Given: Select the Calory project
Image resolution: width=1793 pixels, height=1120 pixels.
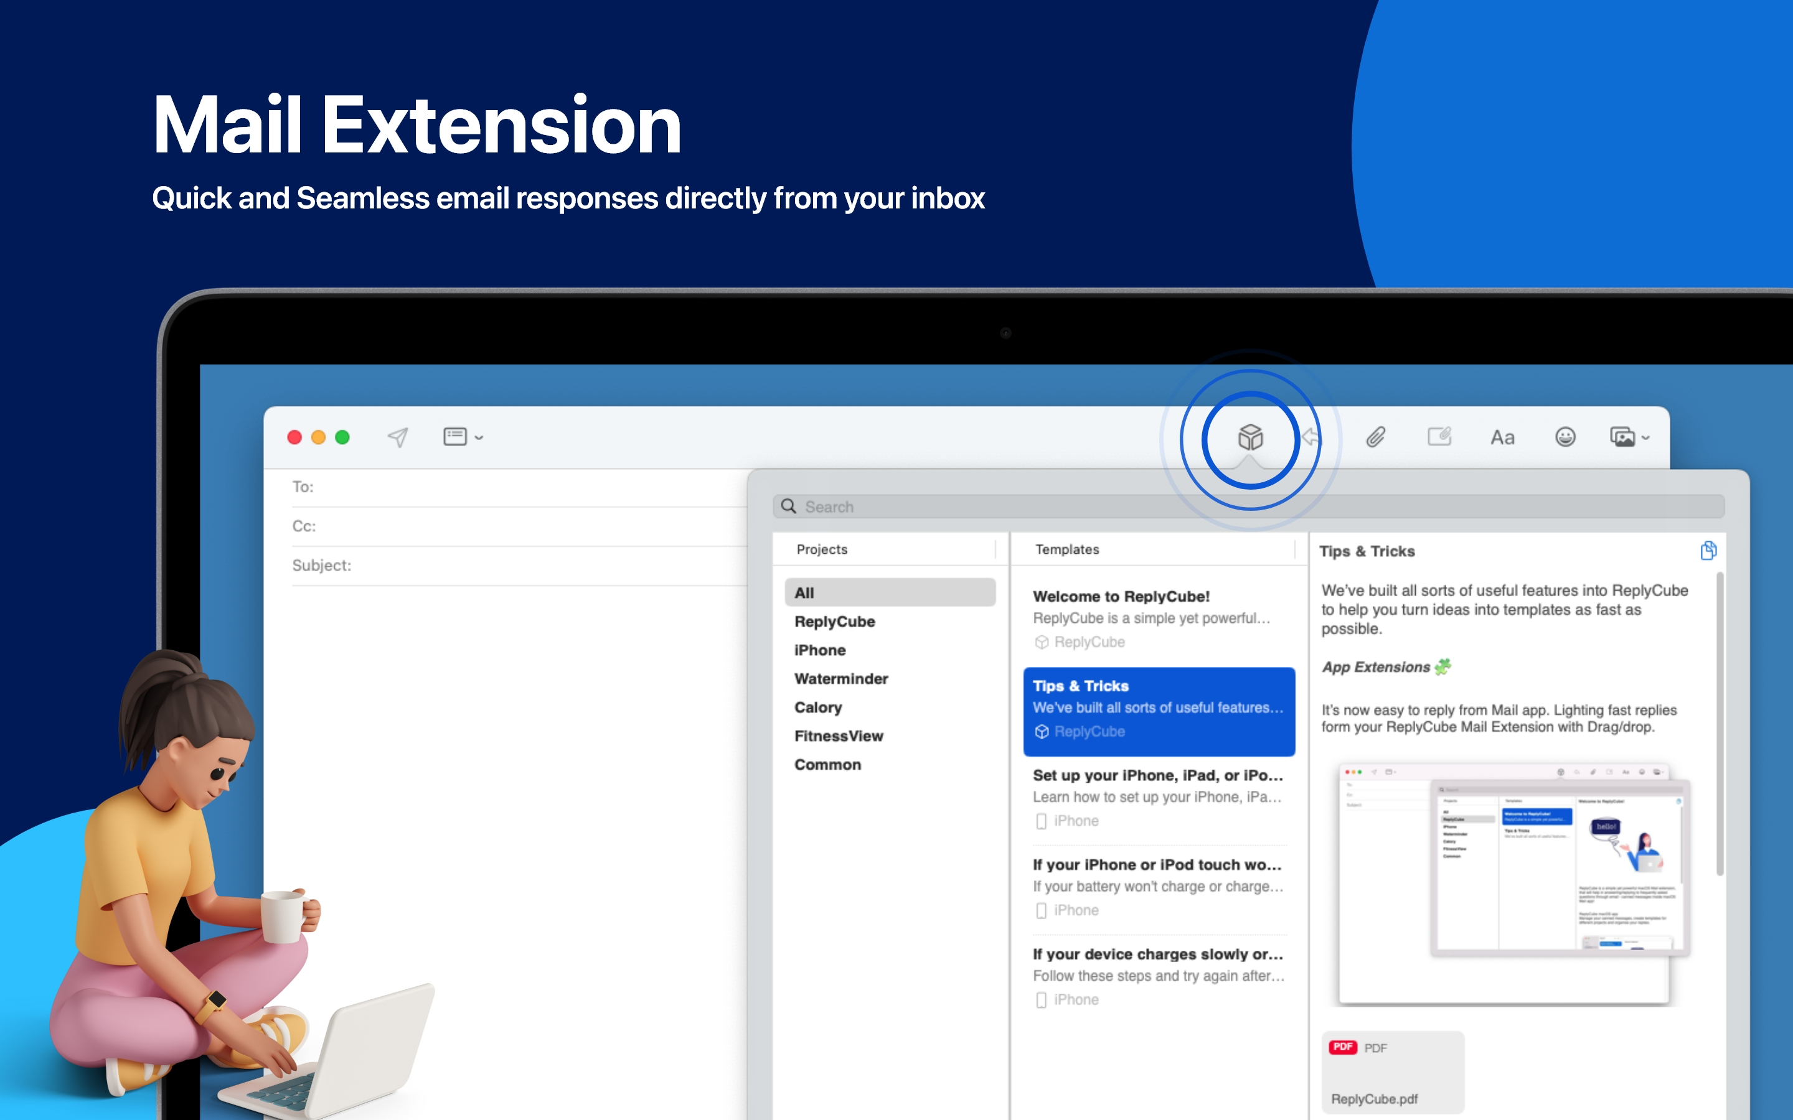Looking at the screenshot, I should click(890, 707).
